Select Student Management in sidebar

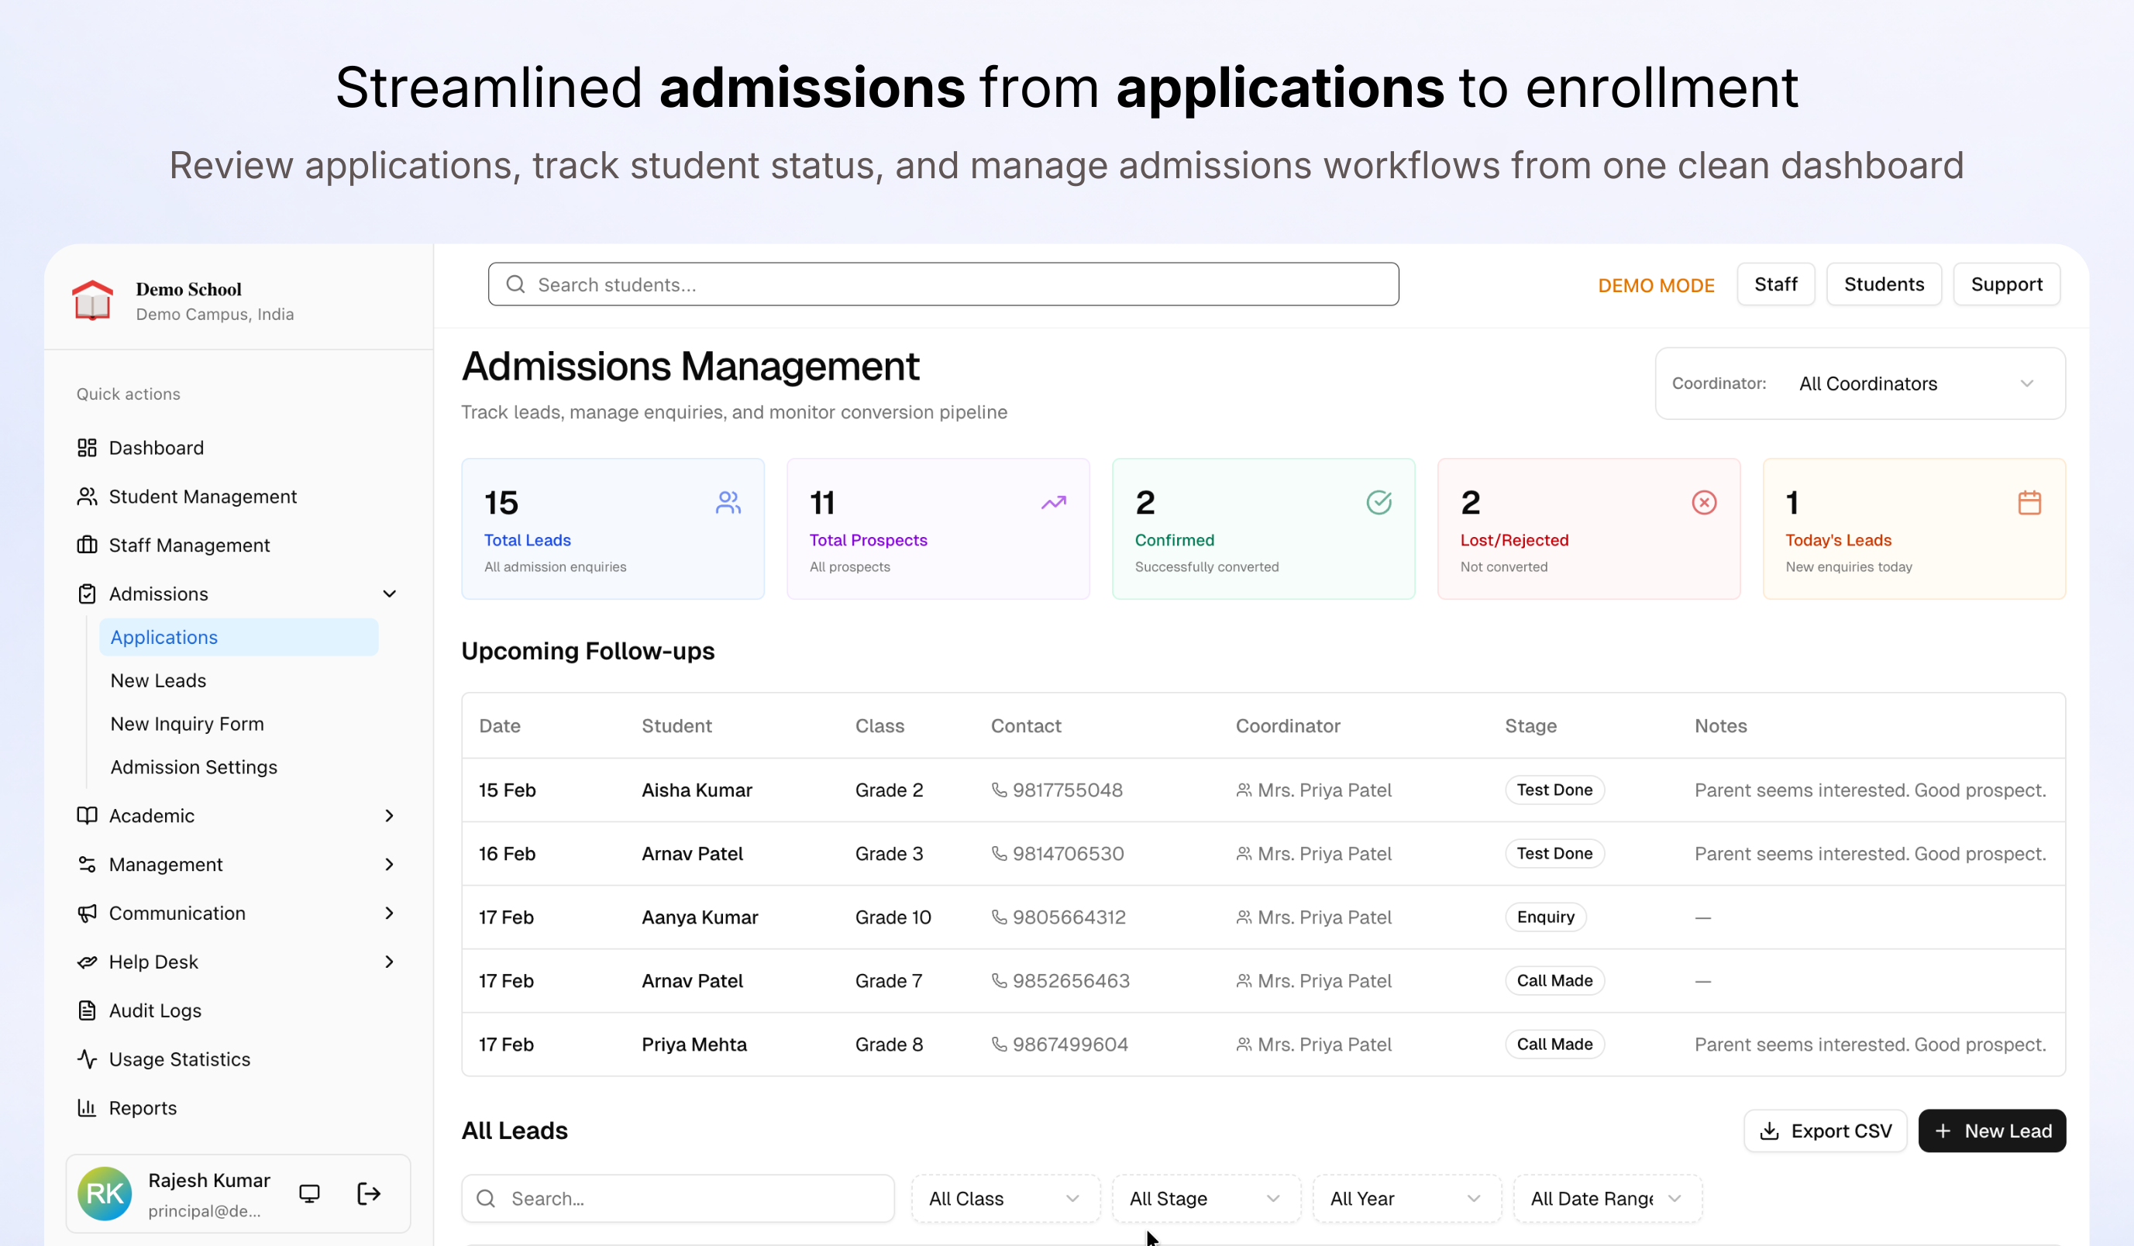pos(202,497)
